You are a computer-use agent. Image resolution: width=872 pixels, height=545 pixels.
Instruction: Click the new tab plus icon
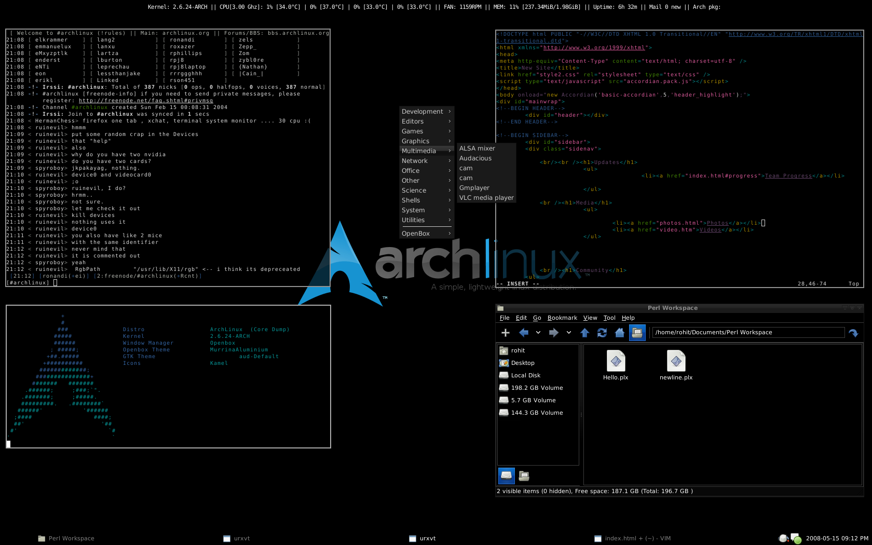506,333
